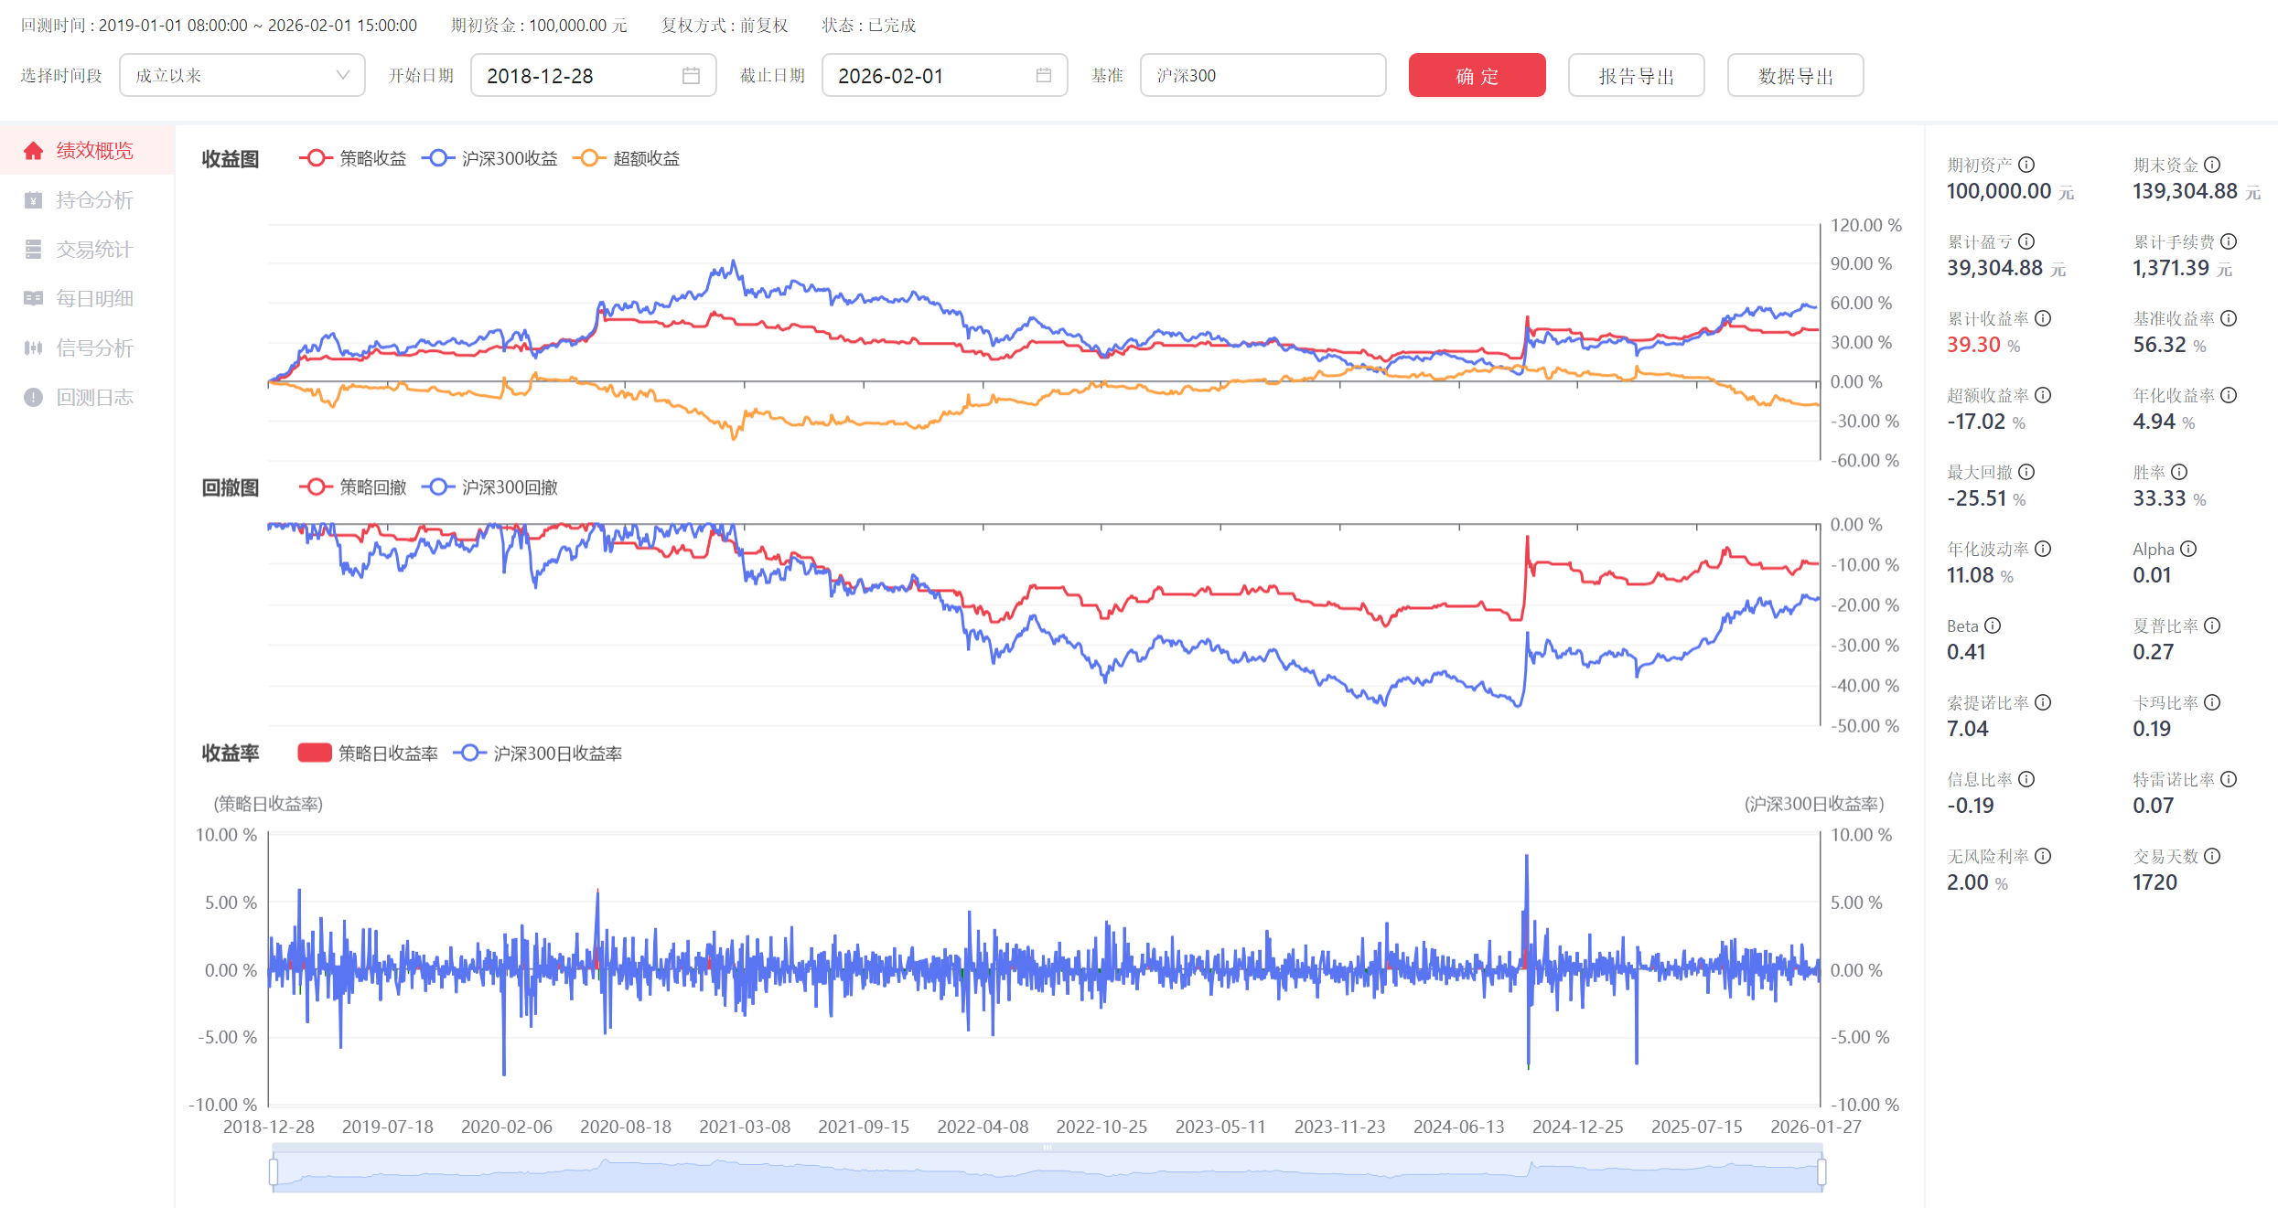The width and height of the screenshot is (2278, 1208).
Task: Open calendar icon in 开始日期 field
Action: click(x=691, y=76)
